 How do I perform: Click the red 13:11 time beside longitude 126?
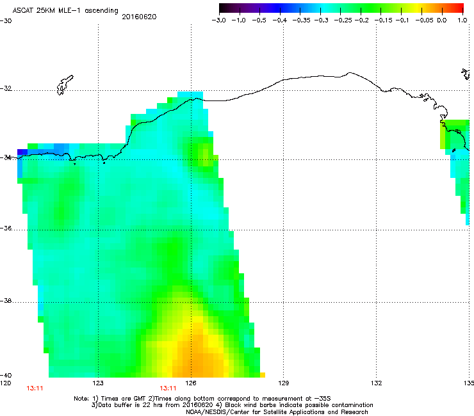coord(168,388)
